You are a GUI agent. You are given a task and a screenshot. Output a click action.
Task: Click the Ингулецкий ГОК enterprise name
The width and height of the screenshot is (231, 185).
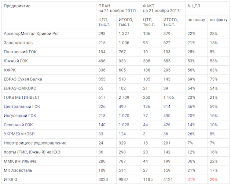(x=20, y=116)
